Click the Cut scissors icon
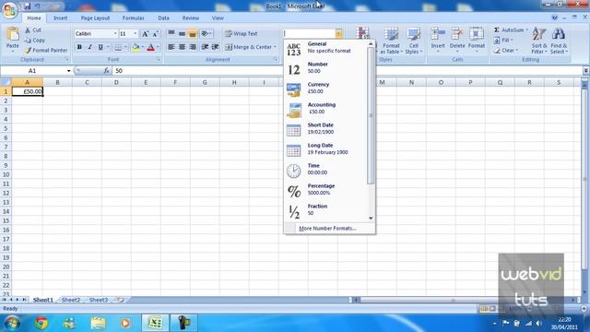The width and height of the screenshot is (590, 332). coord(28,30)
